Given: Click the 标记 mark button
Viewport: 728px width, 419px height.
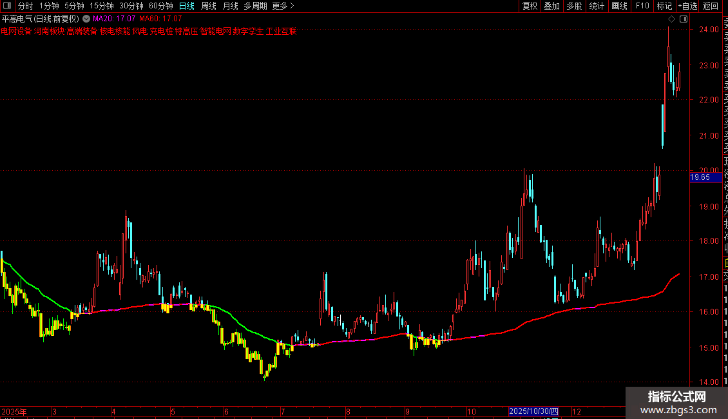Looking at the screenshot, I should [664, 6].
